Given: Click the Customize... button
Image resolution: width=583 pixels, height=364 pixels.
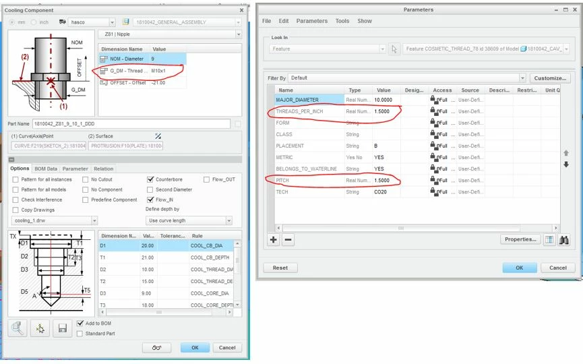Looking at the screenshot, I should [550, 78].
